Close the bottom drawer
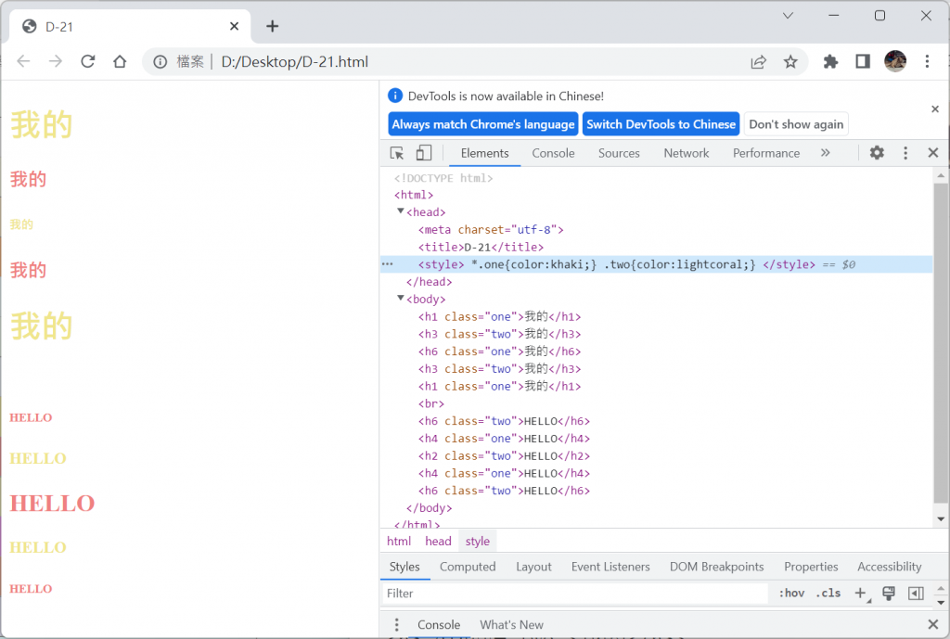950x639 pixels. coord(933,624)
